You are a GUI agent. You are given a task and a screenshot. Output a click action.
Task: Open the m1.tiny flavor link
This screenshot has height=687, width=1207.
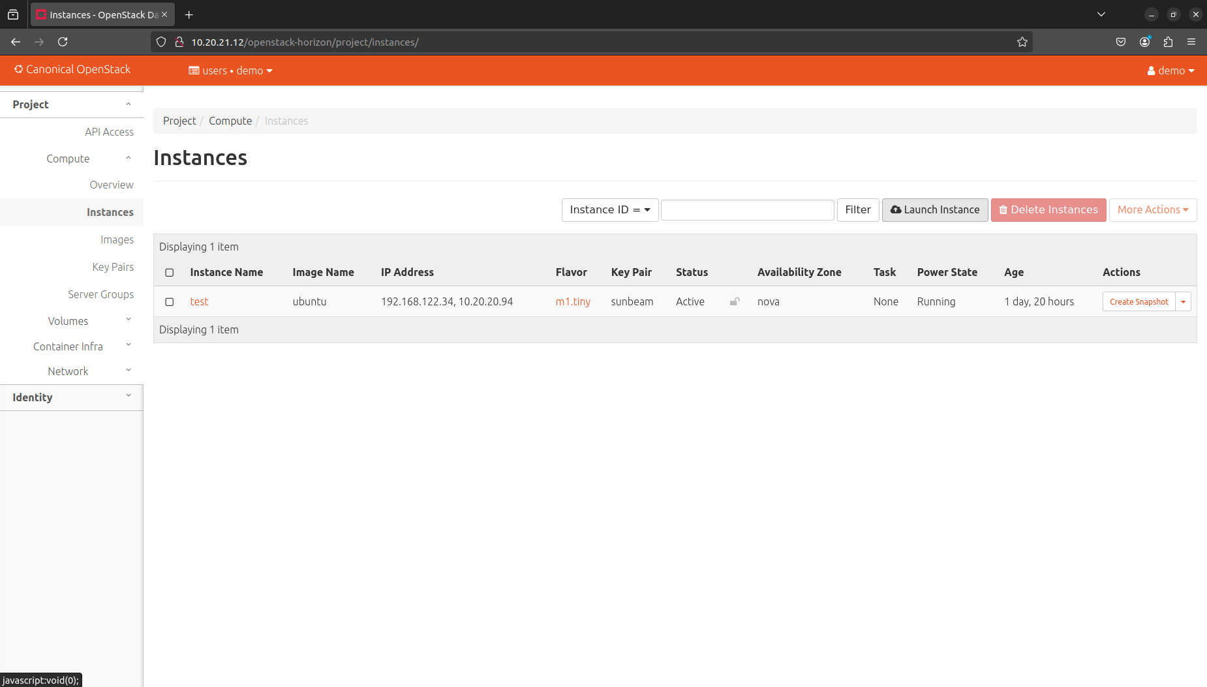pos(573,301)
